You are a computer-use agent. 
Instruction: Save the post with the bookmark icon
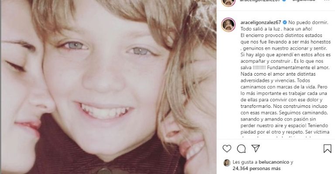[x=327, y=149]
